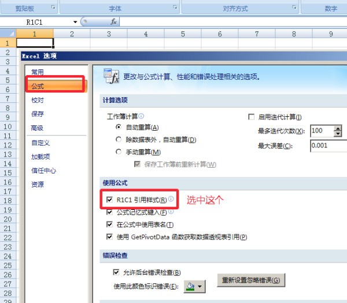This screenshot has width=347, height=303.
Task: Open the 加载项 options category
Action: (40, 157)
